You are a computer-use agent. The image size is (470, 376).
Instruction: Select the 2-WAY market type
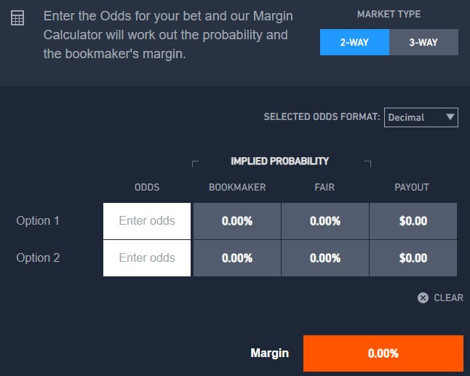pos(354,42)
